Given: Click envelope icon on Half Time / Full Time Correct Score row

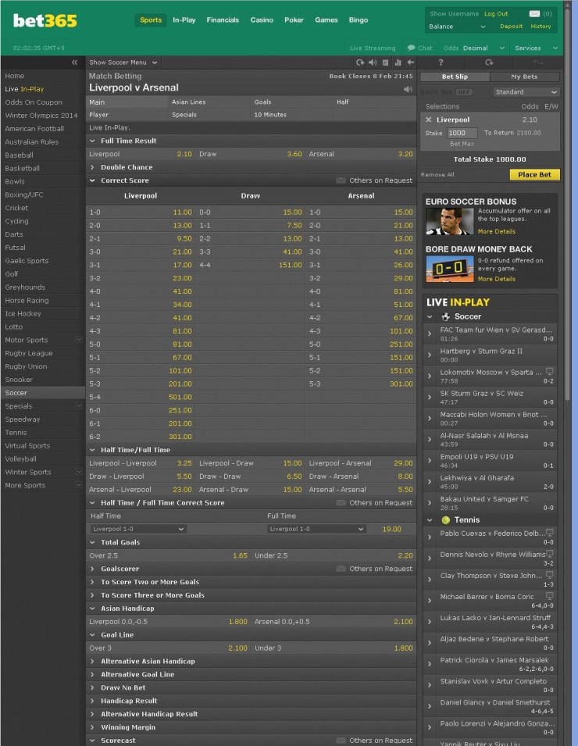Looking at the screenshot, I should pyautogui.click(x=341, y=503).
